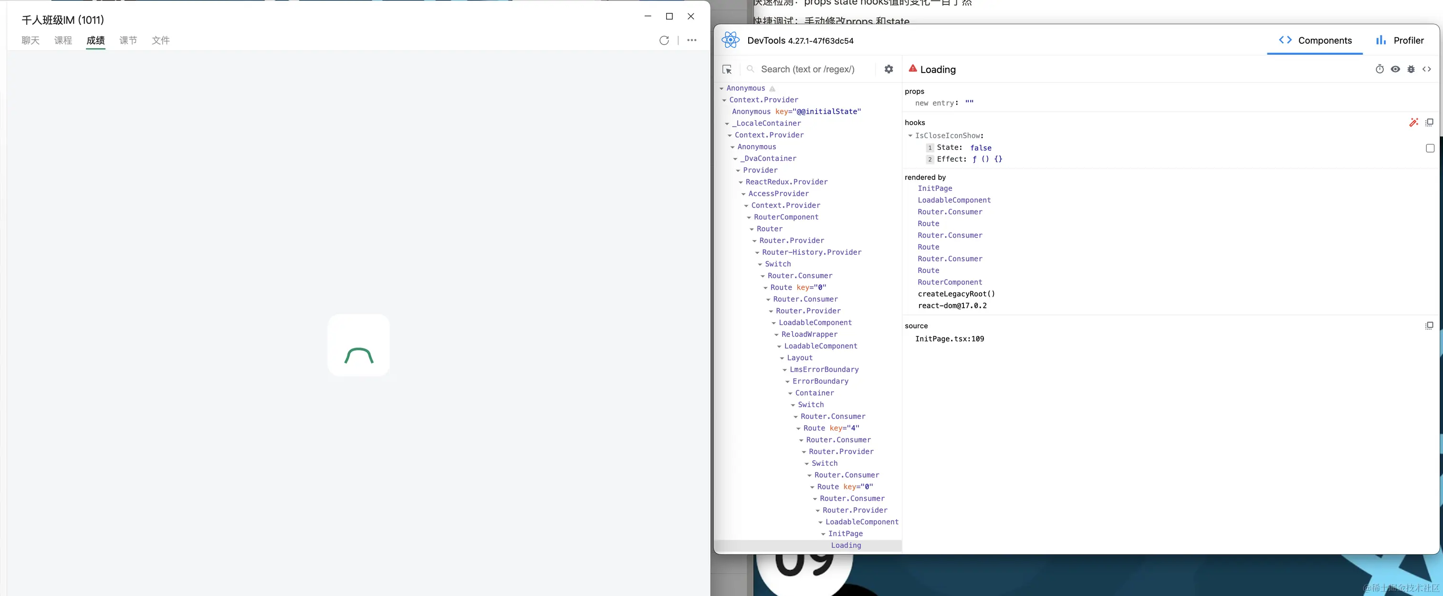Toggle the IsCloseIconShow State checkbox
Screen dimensions: 1443x596
click(1430, 148)
